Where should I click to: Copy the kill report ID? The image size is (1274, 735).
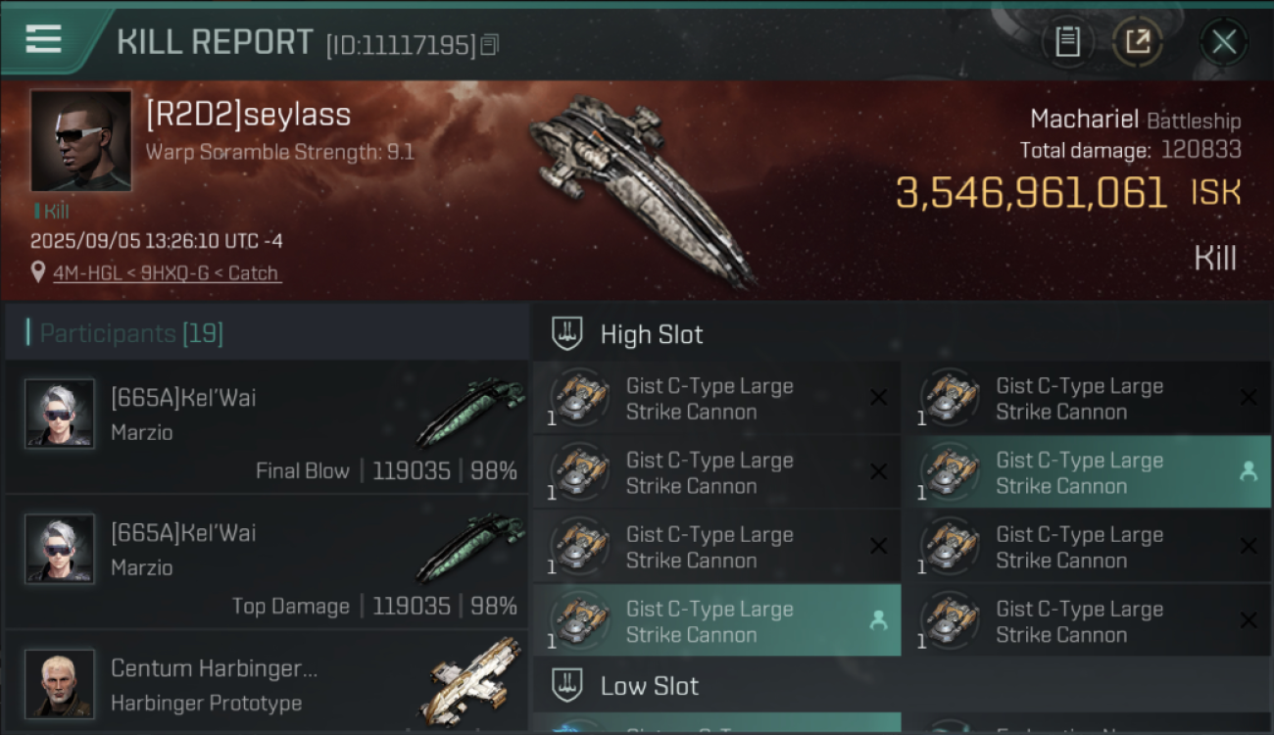490,44
